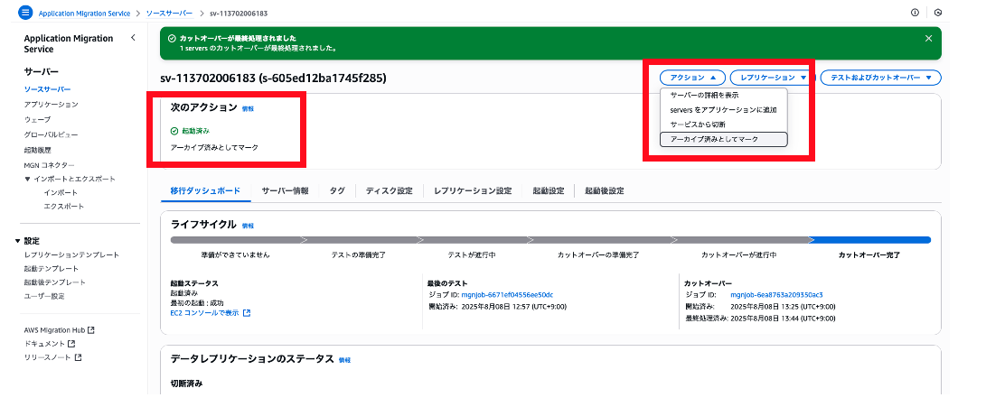Open cutover job mgnjob-6ea8763a209350ac3 link

pyautogui.click(x=776, y=295)
